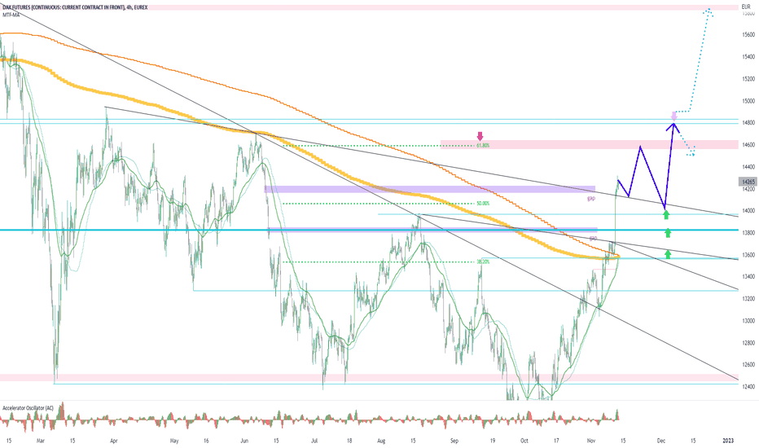Click the 15200 price axis label
The image size is (759, 448).
(x=748, y=79)
